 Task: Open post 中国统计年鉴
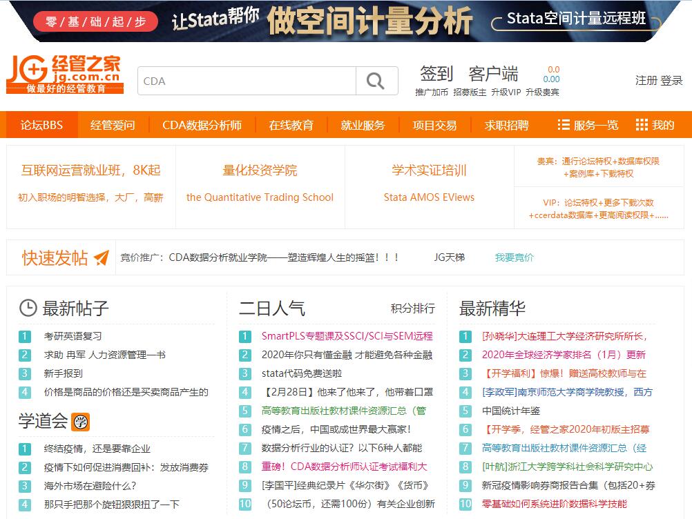tap(510, 411)
